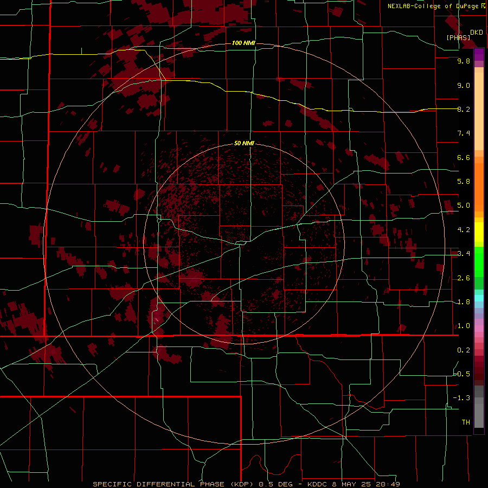This screenshot has height=488, width=488.
Task: Click the -0.5 scale value
Action: point(462,374)
